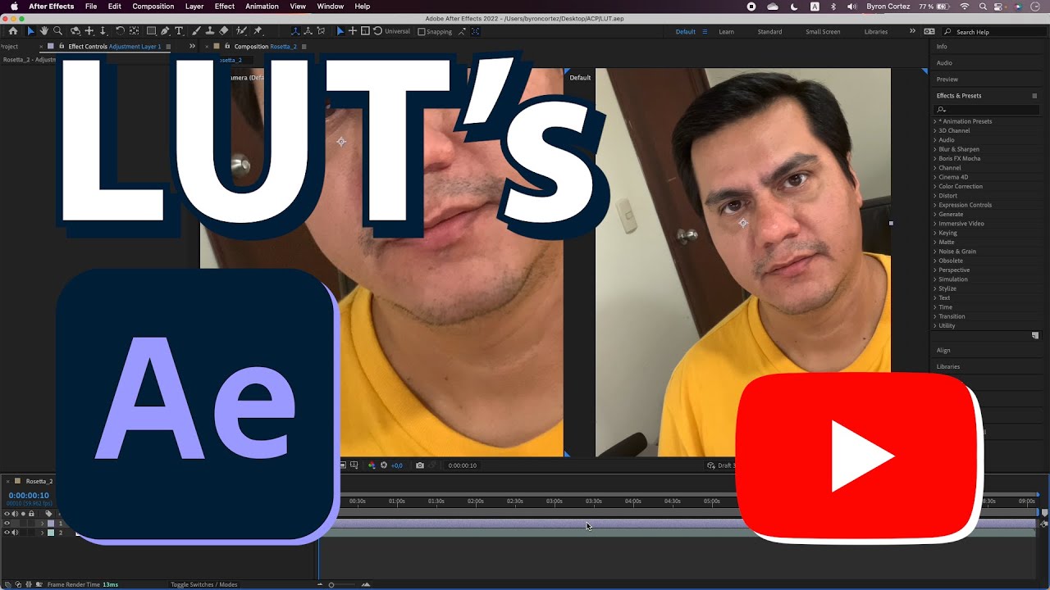Click the Home icon in the toolbar
Viewport: 1050px width, 590px height.
[x=13, y=31]
